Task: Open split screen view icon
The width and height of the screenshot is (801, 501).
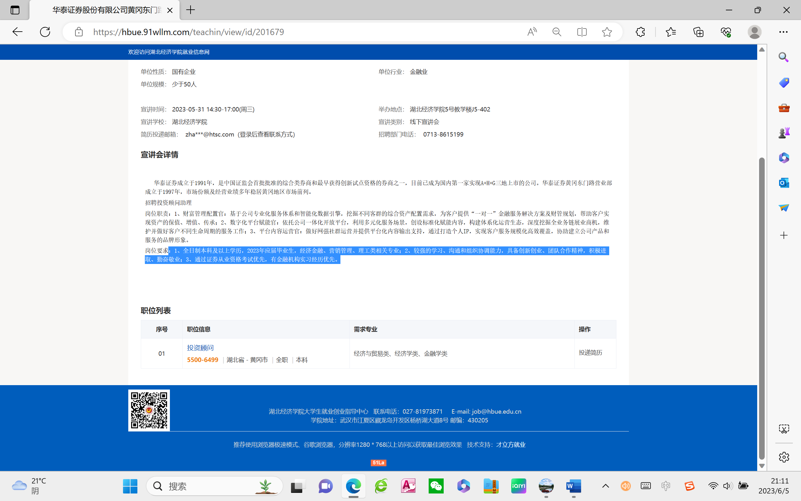Action: [x=582, y=32]
